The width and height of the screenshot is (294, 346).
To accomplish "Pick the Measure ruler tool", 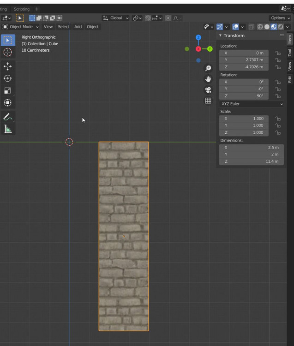I will (x=8, y=129).
